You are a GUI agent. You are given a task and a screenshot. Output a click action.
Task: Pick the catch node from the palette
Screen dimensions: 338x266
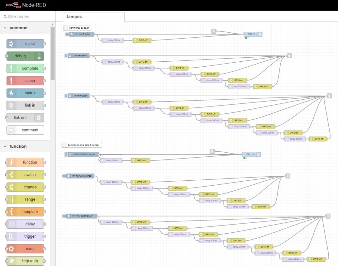pyautogui.click(x=25, y=81)
